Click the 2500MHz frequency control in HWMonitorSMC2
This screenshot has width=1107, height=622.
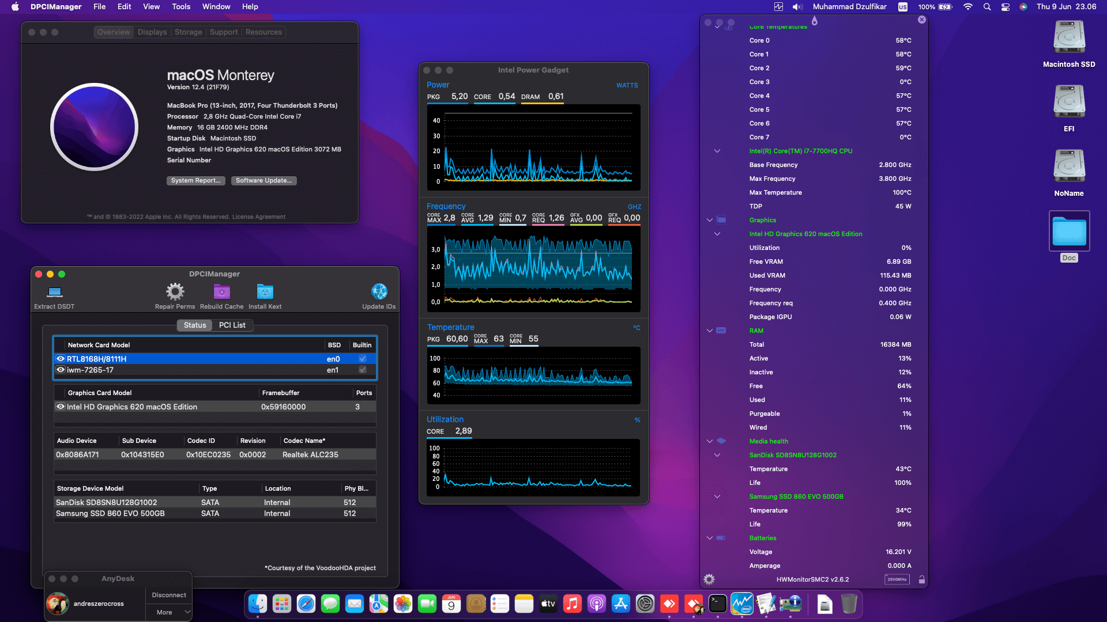[896, 579]
